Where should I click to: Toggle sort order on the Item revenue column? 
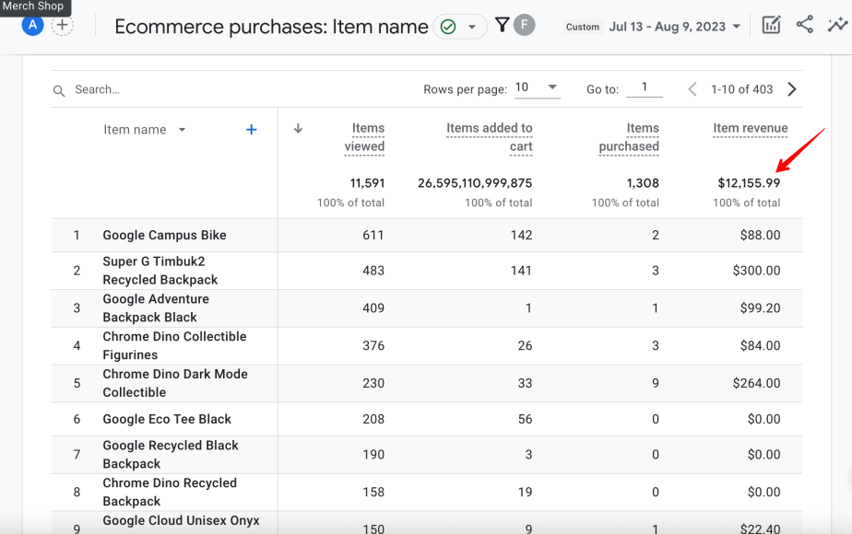750,128
